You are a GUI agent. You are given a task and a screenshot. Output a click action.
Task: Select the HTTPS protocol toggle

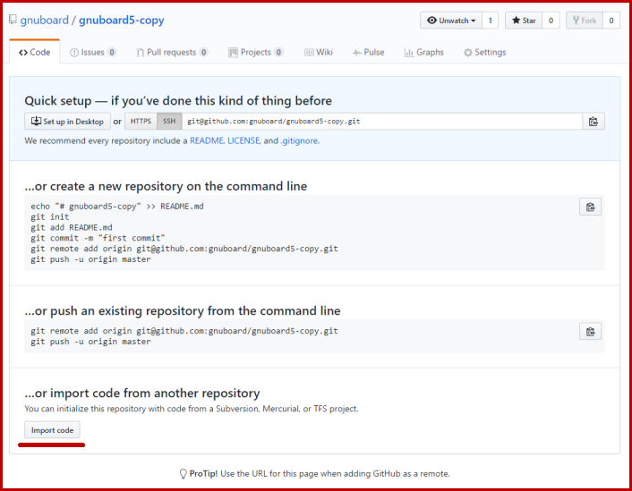pyautogui.click(x=141, y=122)
